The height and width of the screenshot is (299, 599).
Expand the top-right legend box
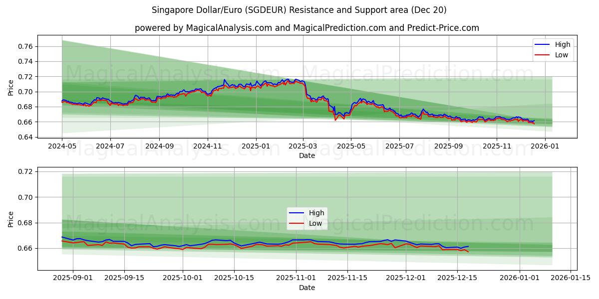pyautogui.click(x=554, y=49)
